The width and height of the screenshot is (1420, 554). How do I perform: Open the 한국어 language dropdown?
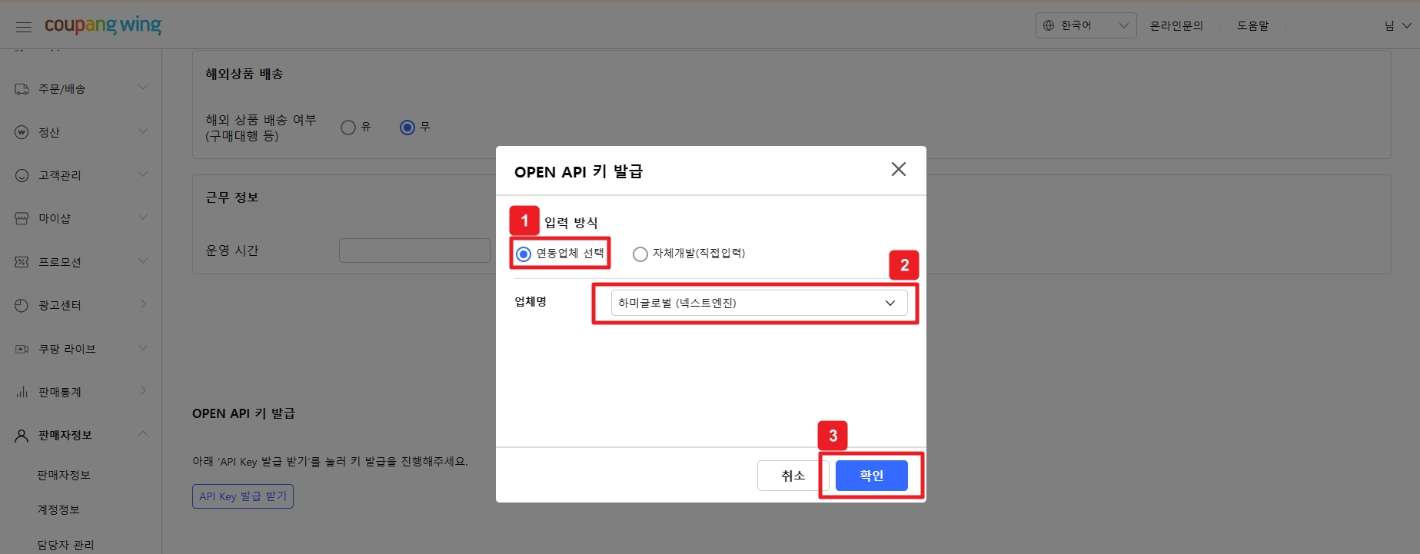coord(1086,25)
